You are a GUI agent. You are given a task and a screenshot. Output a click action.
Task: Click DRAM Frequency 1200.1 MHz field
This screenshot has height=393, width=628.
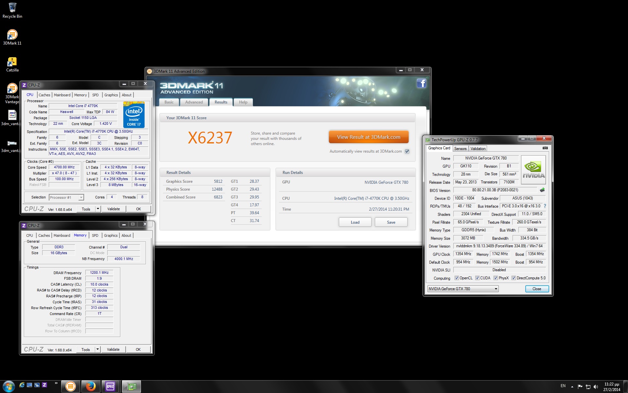pyautogui.click(x=99, y=272)
